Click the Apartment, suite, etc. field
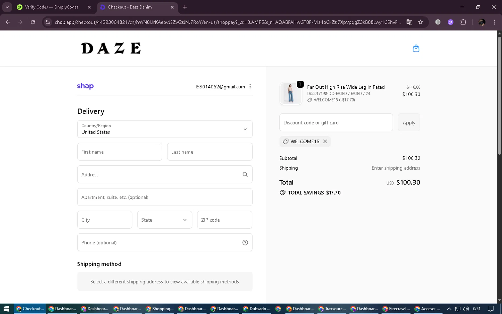 point(165,197)
